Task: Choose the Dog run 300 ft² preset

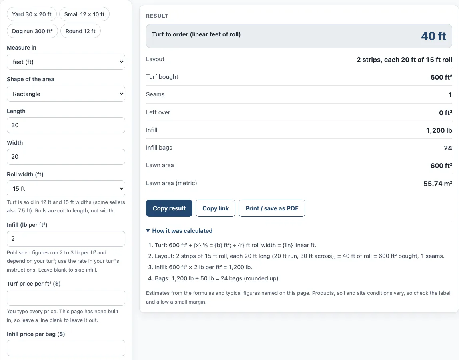Action: pyautogui.click(x=32, y=31)
